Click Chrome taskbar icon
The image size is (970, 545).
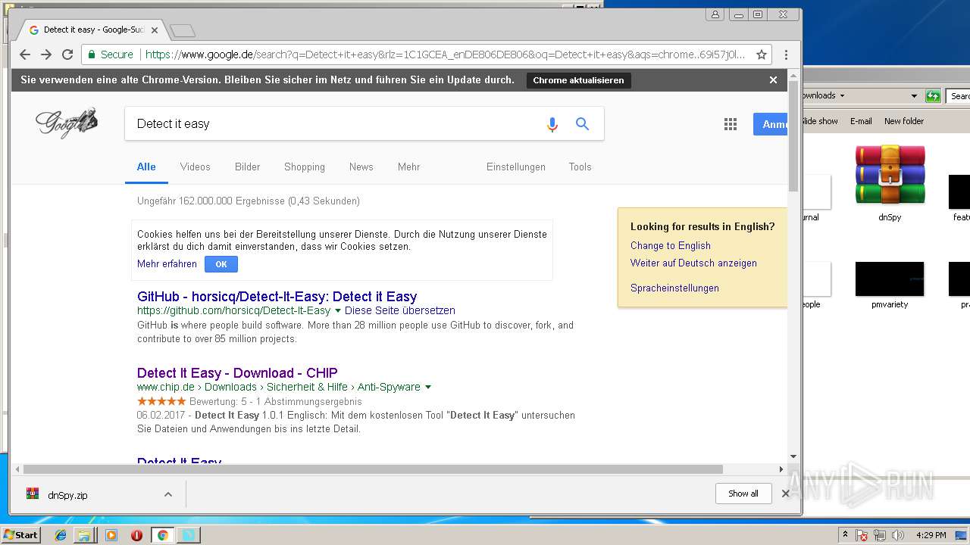click(x=162, y=535)
